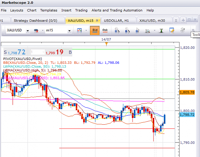Viewport: 200px width, 157px height.
Task: Click the S sell price 1,798.72
Action: coord(15,52)
